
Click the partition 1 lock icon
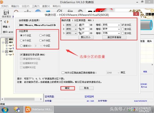pyautogui.click(x=80, y=25)
